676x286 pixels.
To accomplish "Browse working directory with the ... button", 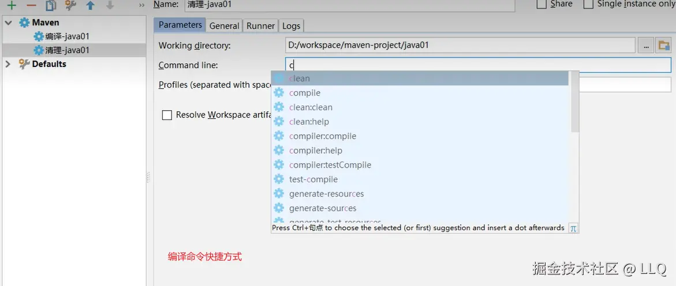I will click(x=645, y=45).
